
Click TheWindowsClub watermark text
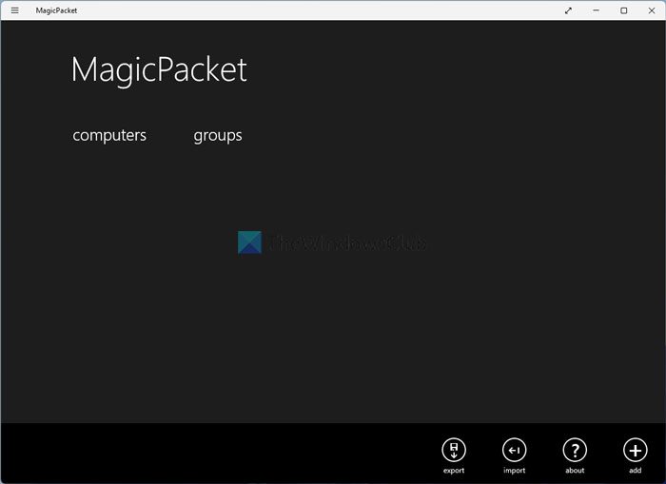[x=347, y=243]
